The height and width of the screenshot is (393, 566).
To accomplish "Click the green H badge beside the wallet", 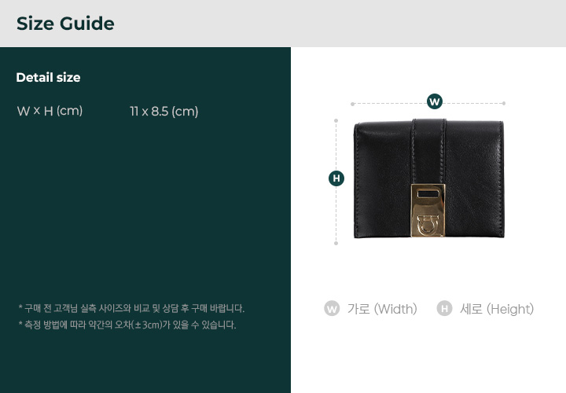I will 336,178.
